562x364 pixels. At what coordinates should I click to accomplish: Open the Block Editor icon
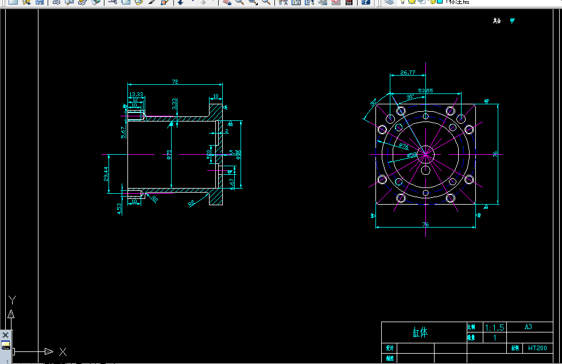coord(165,2)
